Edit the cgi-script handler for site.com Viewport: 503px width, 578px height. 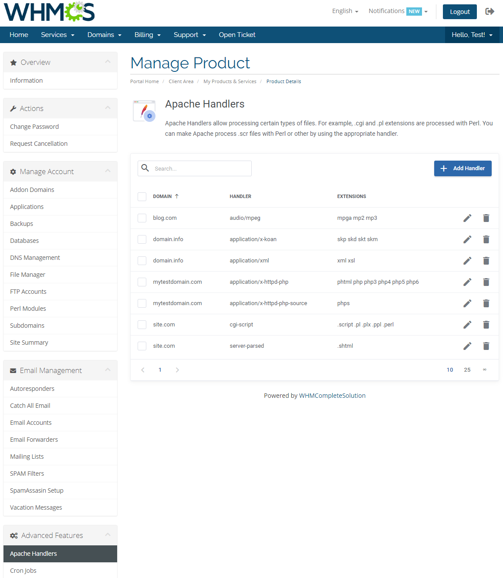point(467,324)
